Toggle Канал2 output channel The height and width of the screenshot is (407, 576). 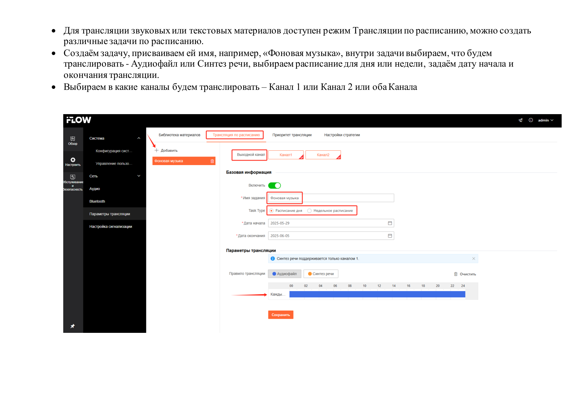pos(323,155)
